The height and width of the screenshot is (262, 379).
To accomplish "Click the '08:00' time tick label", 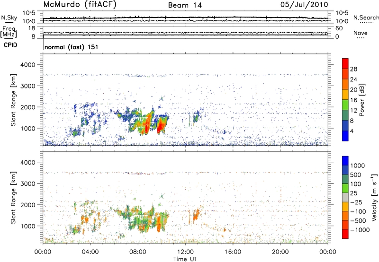I will pyautogui.click(x=138, y=252).
